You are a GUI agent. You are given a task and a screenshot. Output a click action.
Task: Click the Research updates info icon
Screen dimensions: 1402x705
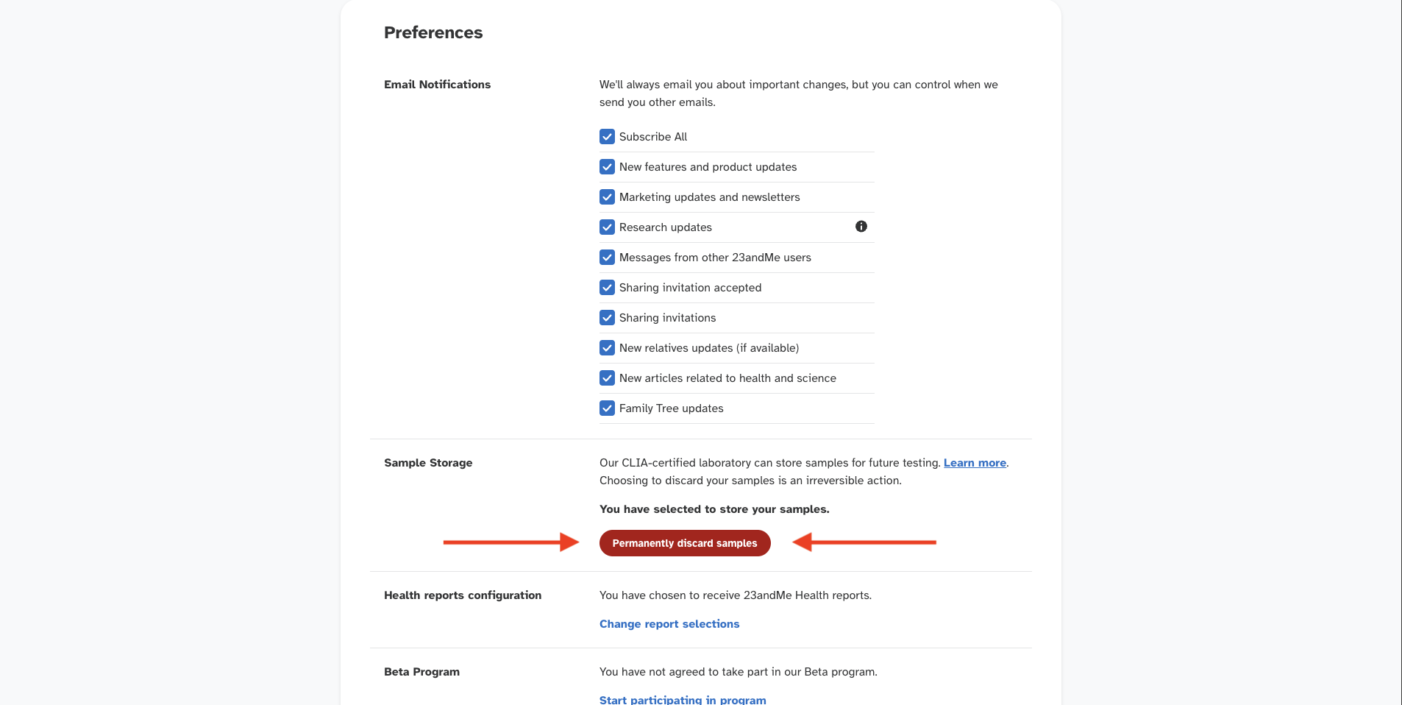(861, 227)
